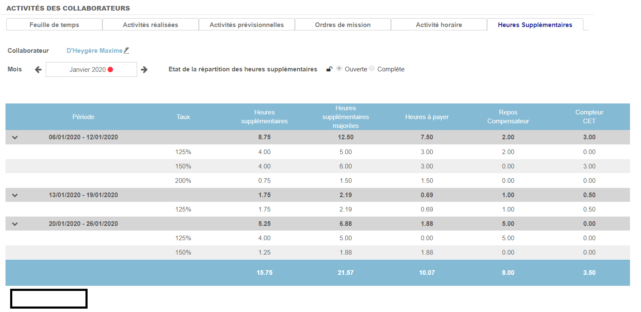Select the Complète radio button
Screen dimensions: 641x312
[x=372, y=69]
